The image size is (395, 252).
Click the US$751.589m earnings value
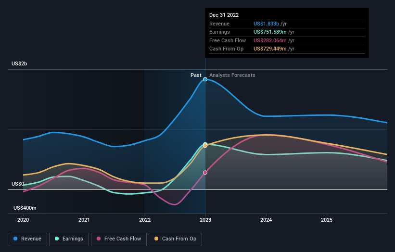(270, 32)
